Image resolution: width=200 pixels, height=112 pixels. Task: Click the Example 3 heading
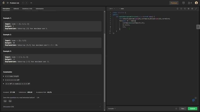coord(7,51)
